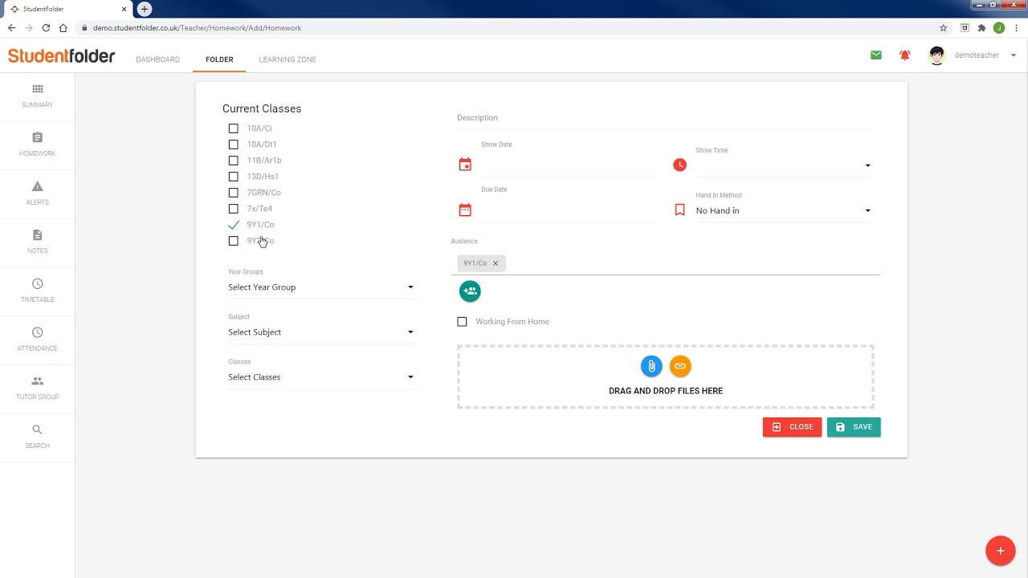The width and height of the screenshot is (1028, 578).
Task: Open the Select Subject dropdown
Action: pos(321,332)
